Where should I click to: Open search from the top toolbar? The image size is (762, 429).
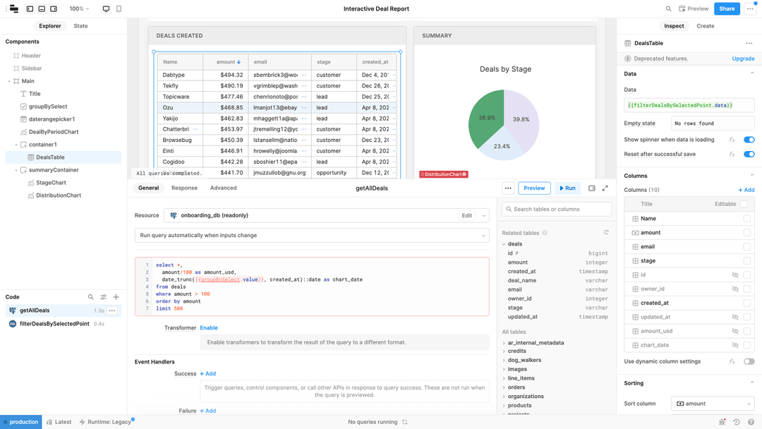668,8
